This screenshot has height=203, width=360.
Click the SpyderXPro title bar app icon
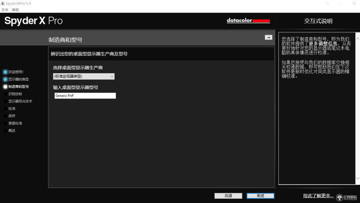pyautogui.click(x=3, y=4)
